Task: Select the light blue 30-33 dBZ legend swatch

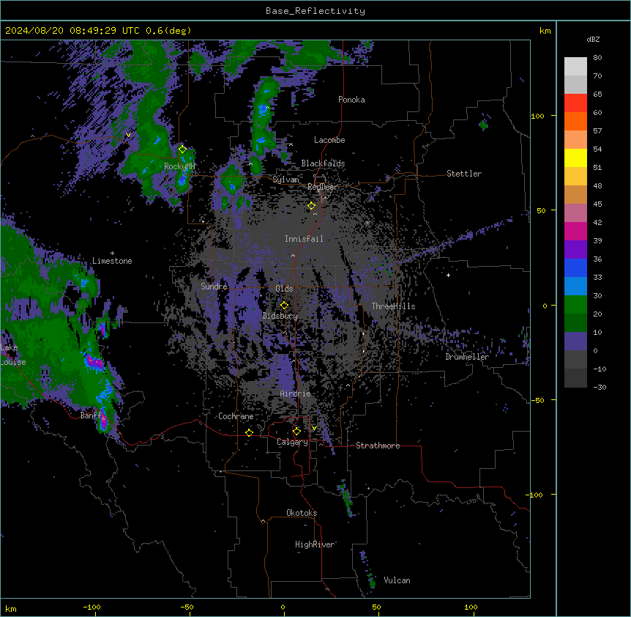Action: [x=575, y=287]
